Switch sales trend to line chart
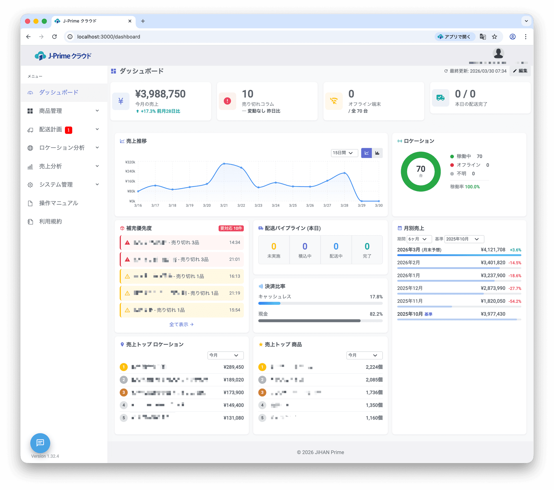The height and width of the screenshot is (490, 554). [366, 153]
